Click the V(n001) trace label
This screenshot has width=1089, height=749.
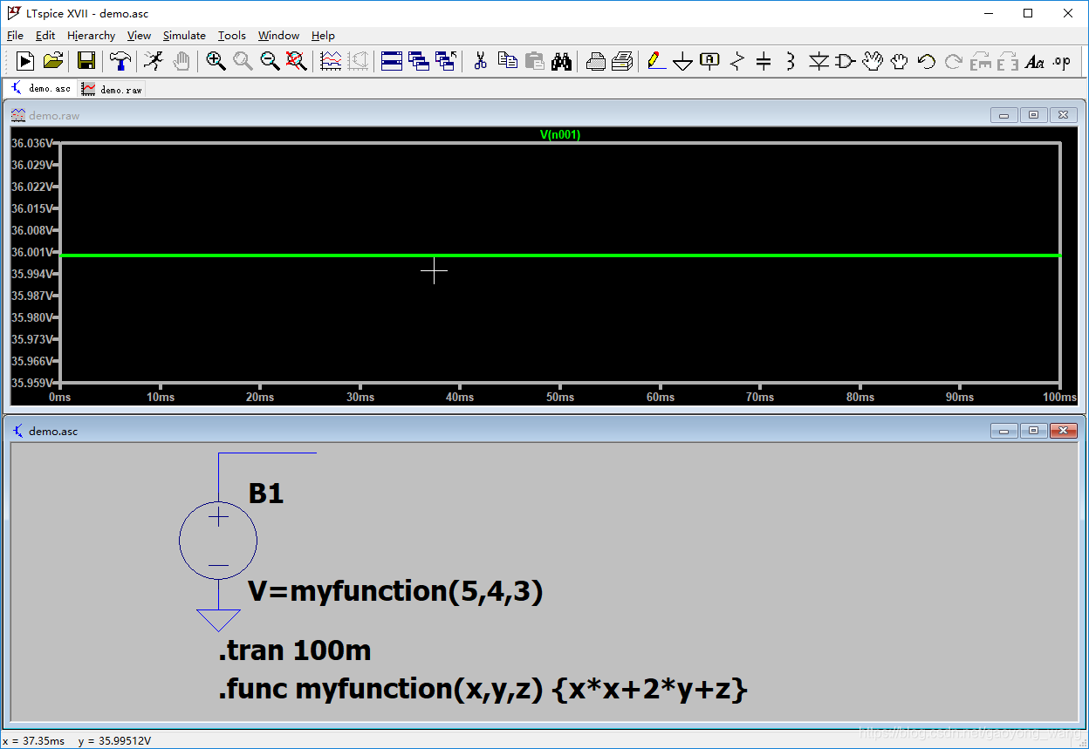pyautogui.click(x=559, y=134)
